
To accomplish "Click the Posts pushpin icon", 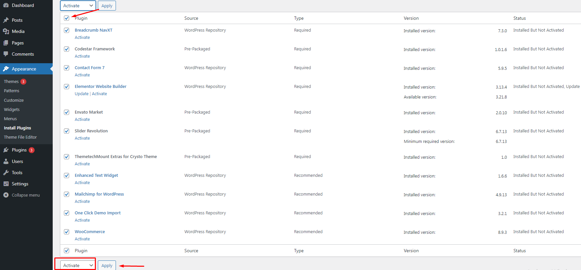I will coord(6,20).
